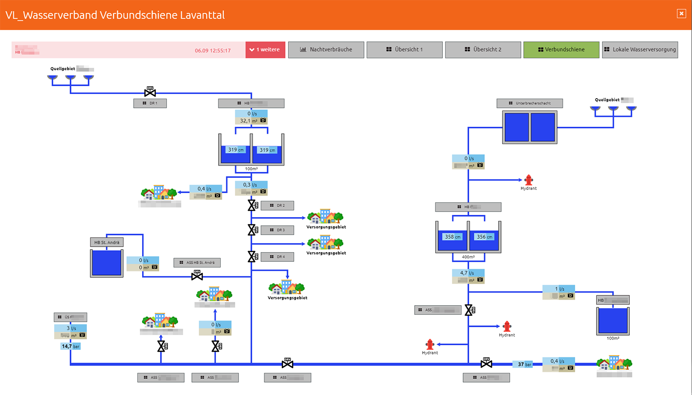Viewport: 692px width, 395px height.
Task: Click the DRV valve near ASS HB St. Andrä
Action: (x=197, y=275)
